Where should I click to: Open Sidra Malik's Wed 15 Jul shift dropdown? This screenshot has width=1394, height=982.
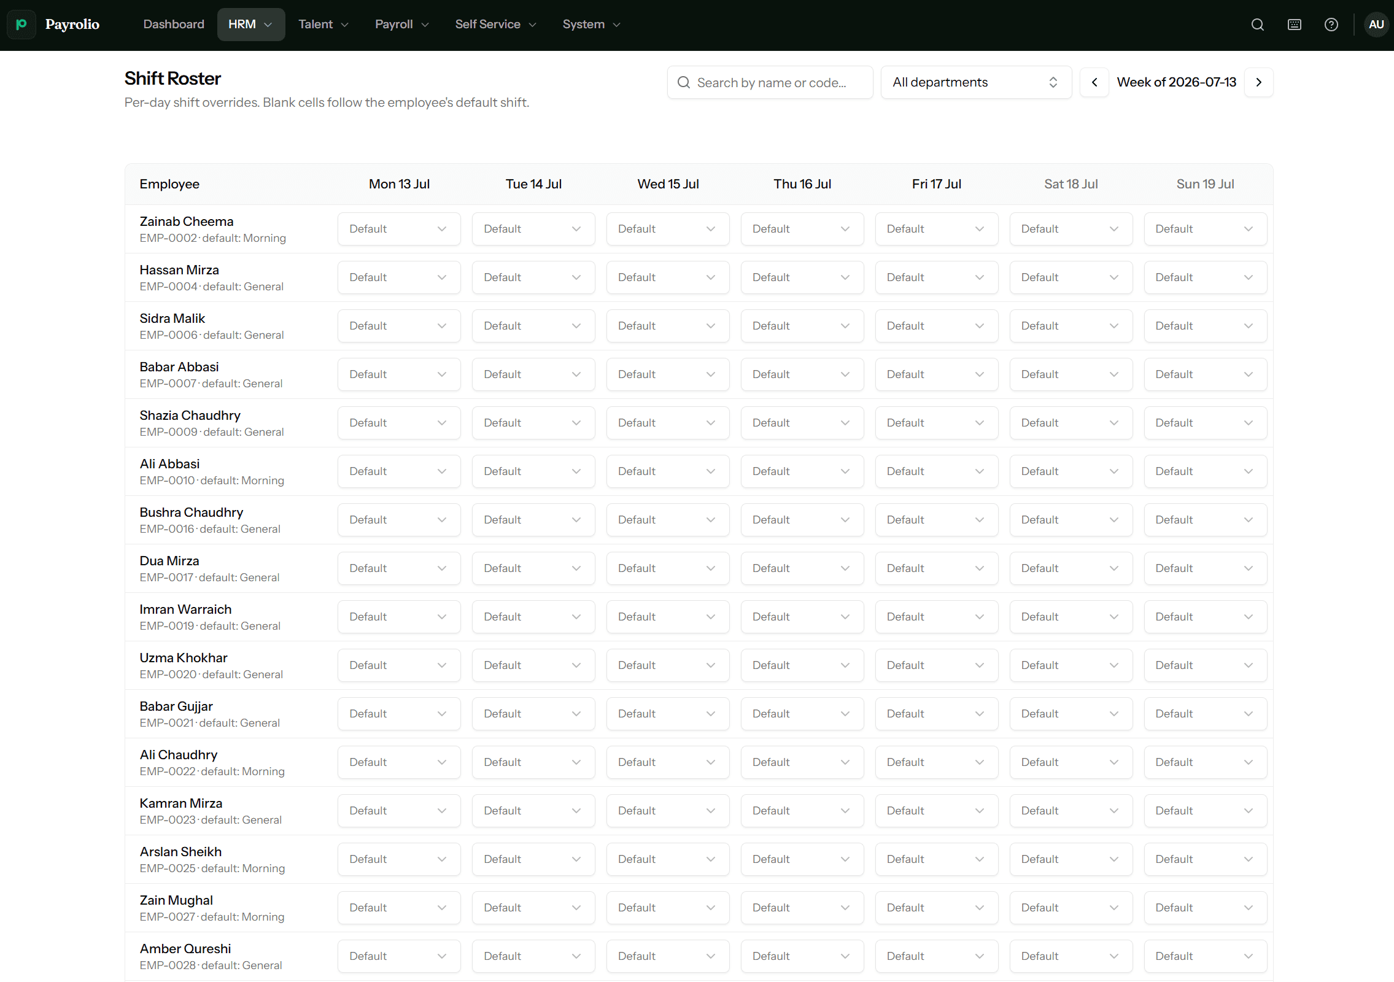668,326
